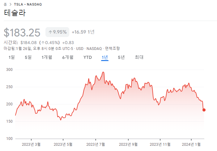Click the 9.95% change badge

click(57, 32)
